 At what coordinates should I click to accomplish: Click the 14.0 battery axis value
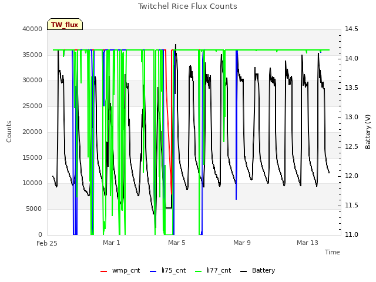[x=351, y=59]
